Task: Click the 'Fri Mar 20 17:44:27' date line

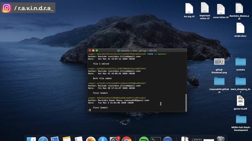Action: (x=111, y=88)
